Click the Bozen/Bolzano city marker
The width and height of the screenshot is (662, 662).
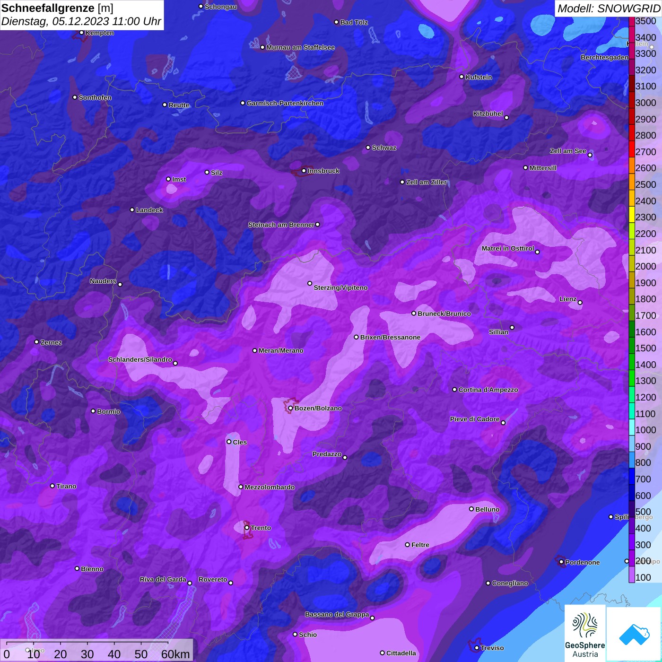pyautogui.click(x=290, y=408)
